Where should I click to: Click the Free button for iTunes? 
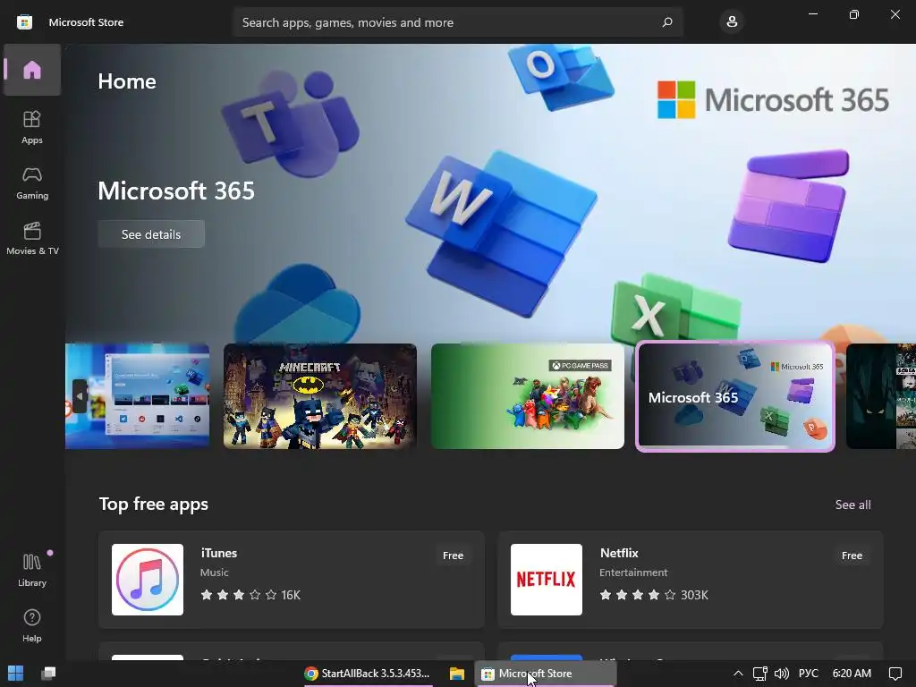(x=453, y=556)
